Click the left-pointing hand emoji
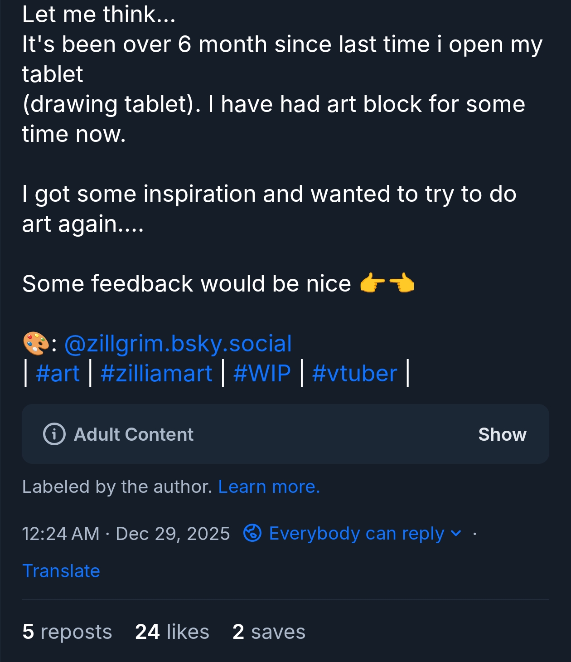This screenshot has width=571, height=662. coord(402,284)
